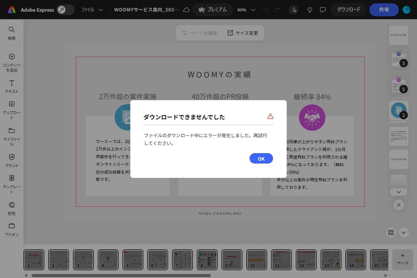Click the page strip left scroll arrow
Screen dimensions: 417x278
coord(26,275)
